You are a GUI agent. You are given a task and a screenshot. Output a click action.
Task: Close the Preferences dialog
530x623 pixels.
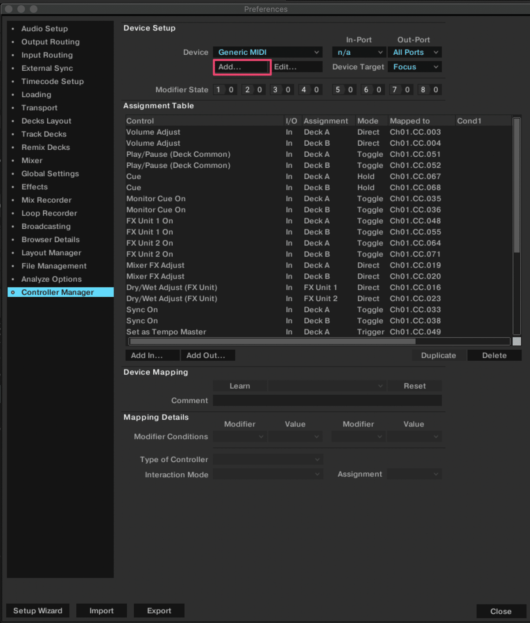pyautogui.click(x=501, y=611)
